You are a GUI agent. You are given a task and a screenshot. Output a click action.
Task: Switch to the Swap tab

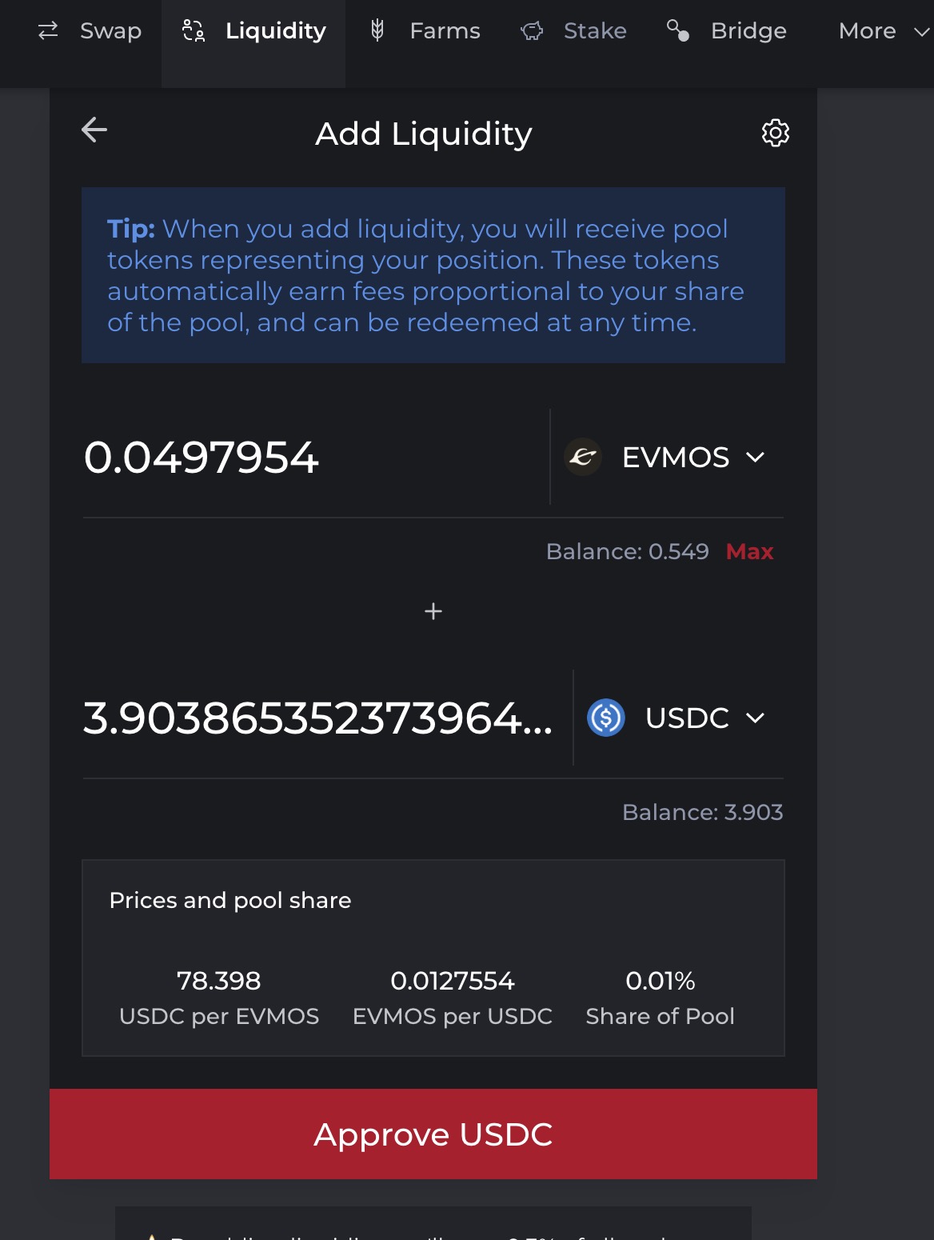point(110,31)
